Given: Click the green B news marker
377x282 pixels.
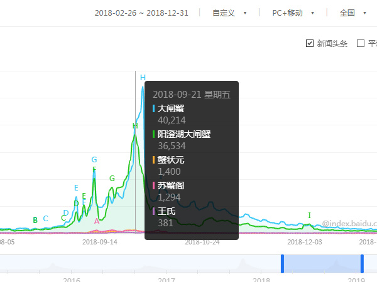Looking at the screenshot, I should tap(35, 220).
